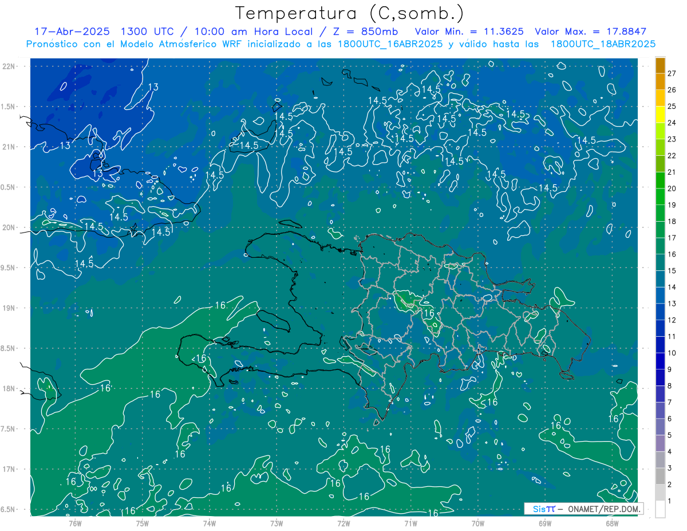687x531 pixels.
Task: Click the green legend swatch labeled 20
Action: pyautogui.click(x=660, y=180)
